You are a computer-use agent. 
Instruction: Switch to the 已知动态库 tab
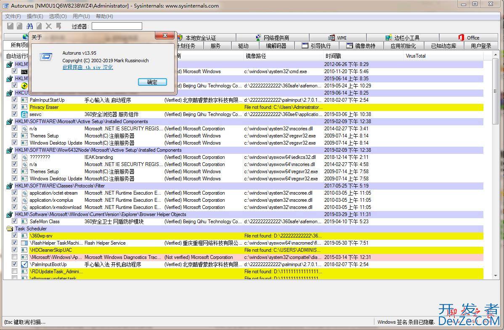443,46
